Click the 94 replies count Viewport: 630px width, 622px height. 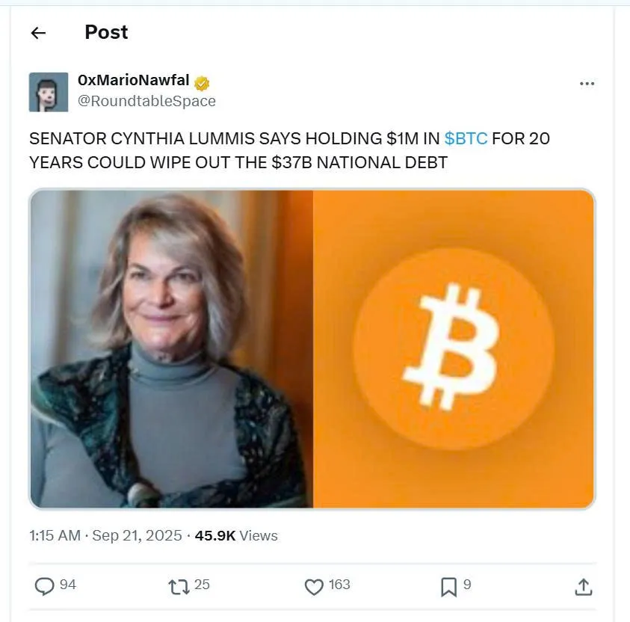point(68,584)
